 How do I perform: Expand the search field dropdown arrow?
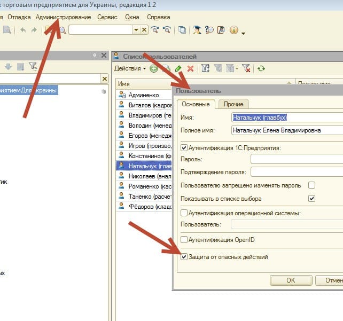click(x=136, y=30)
